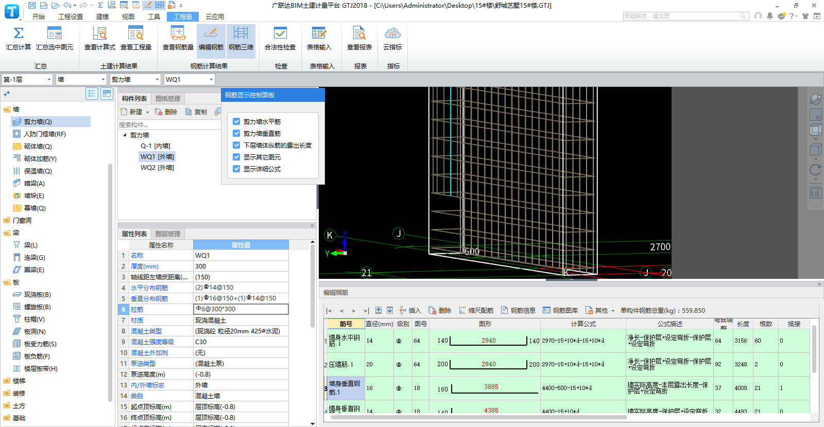
Task: Uncheck 剪力墙垂直筋 checkbox
Action: click(x=236, y=133)
